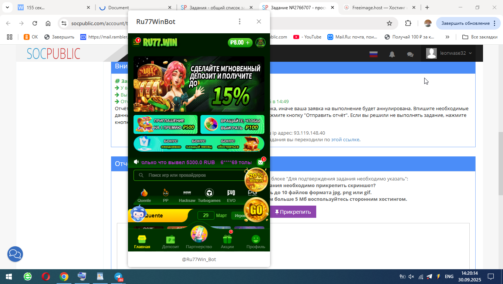Switch to the Document browser tab
Viewport: 503px width, 284px height.
pos(136,7)
